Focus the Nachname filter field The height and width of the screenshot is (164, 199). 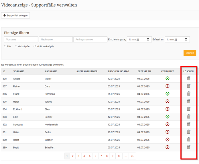[56, 39]
